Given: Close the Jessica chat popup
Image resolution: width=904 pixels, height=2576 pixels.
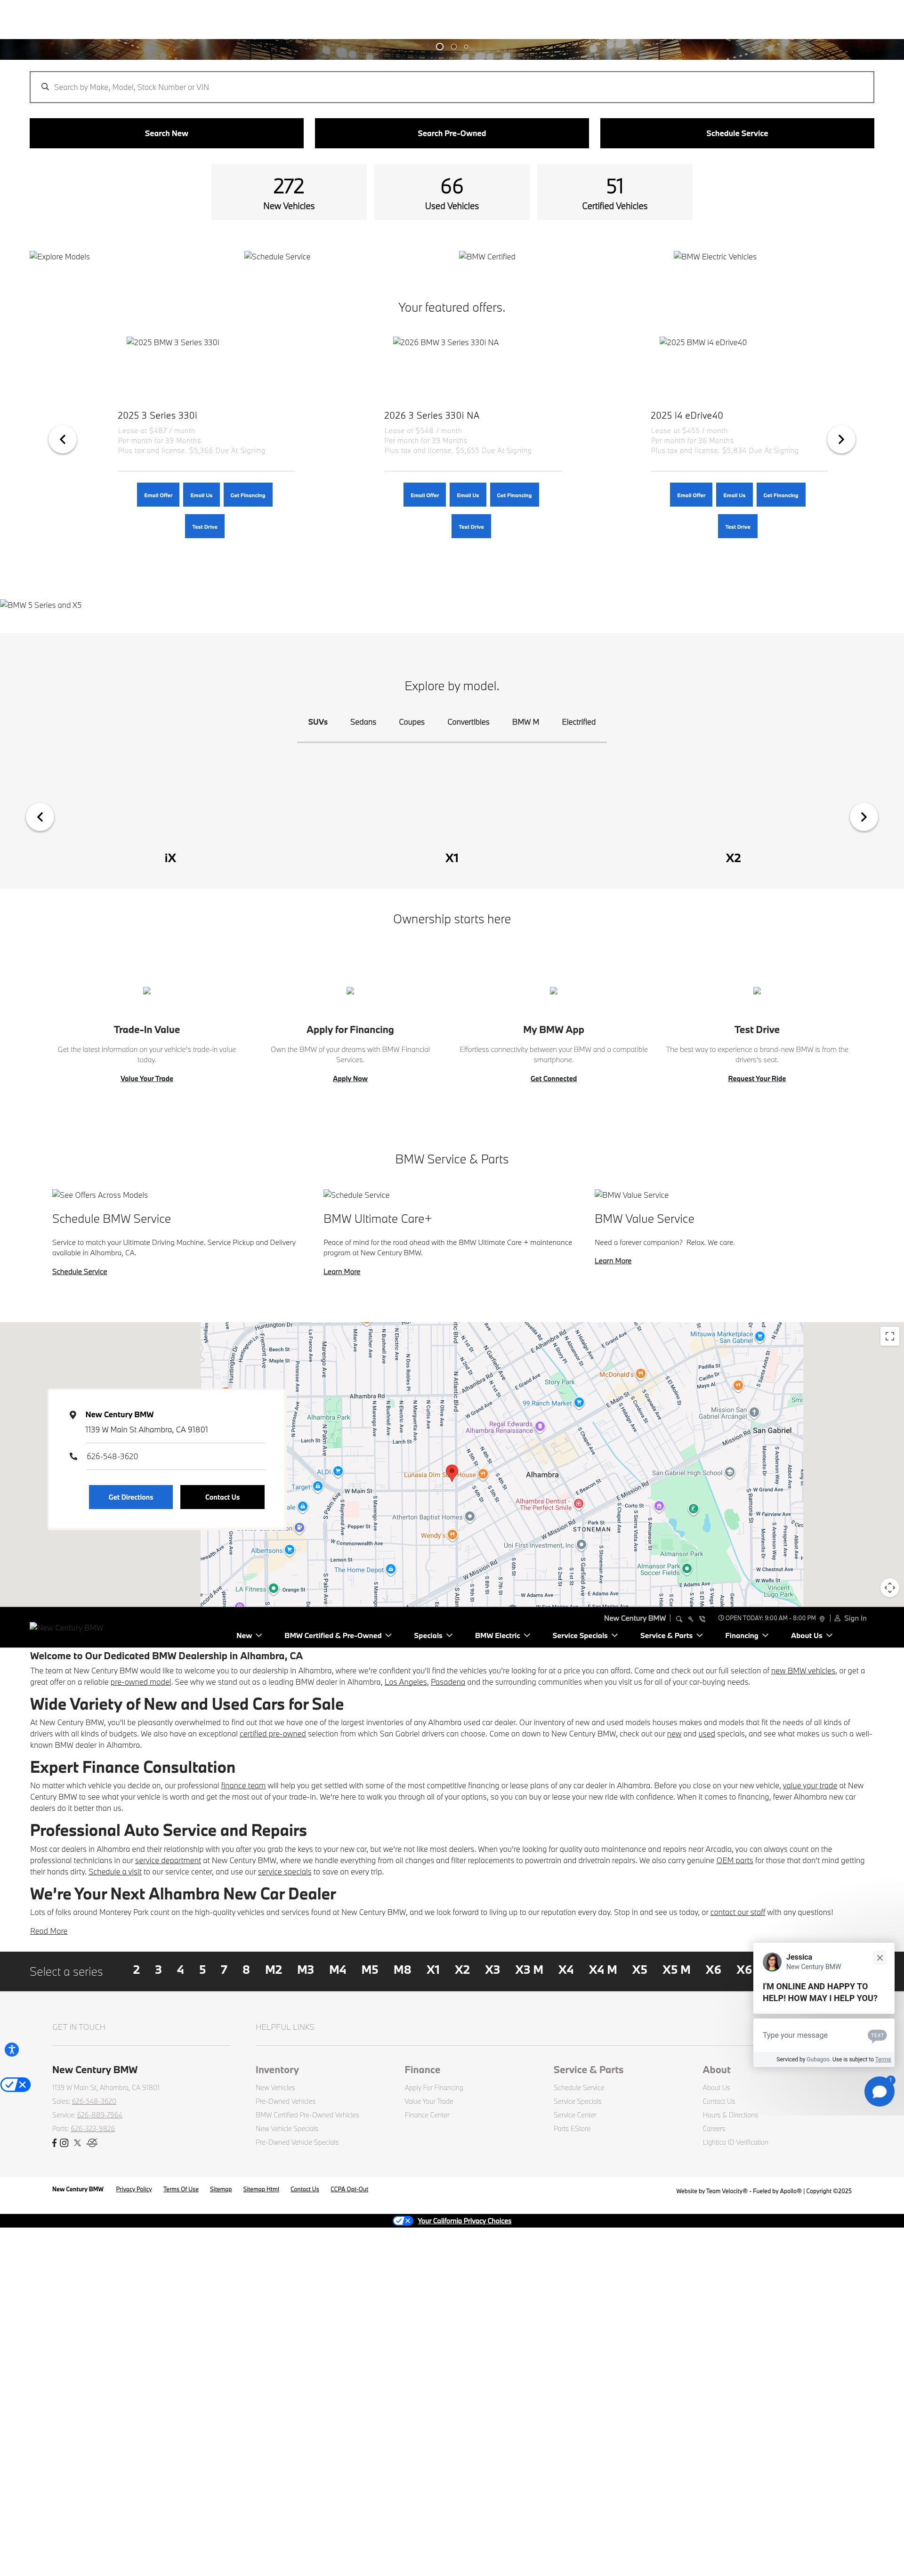Looking at the screenshot, I should [880, 1958].
